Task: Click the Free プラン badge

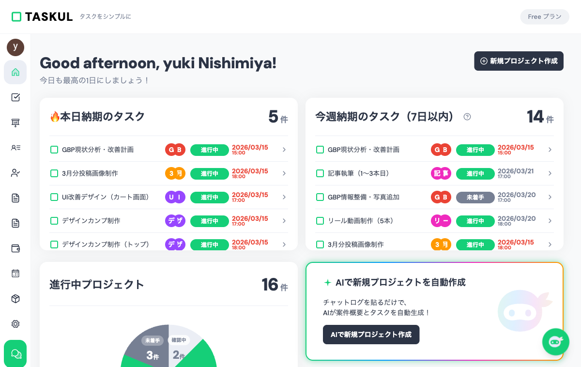Action: tap(545, 17)
